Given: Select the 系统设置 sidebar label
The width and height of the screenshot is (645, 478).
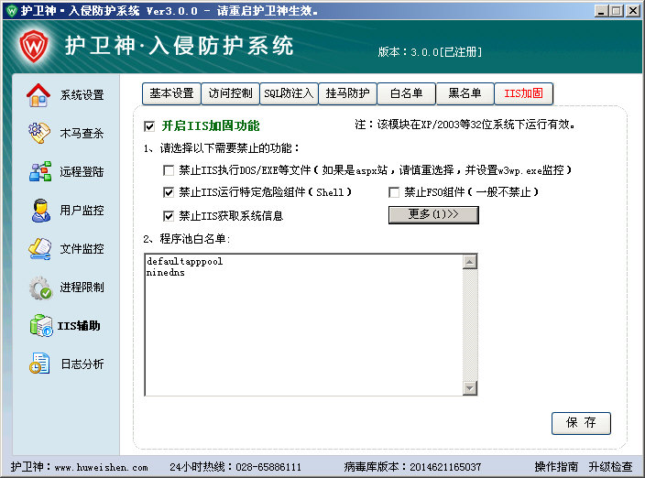Looking at the screenshot, I should 82,95.
